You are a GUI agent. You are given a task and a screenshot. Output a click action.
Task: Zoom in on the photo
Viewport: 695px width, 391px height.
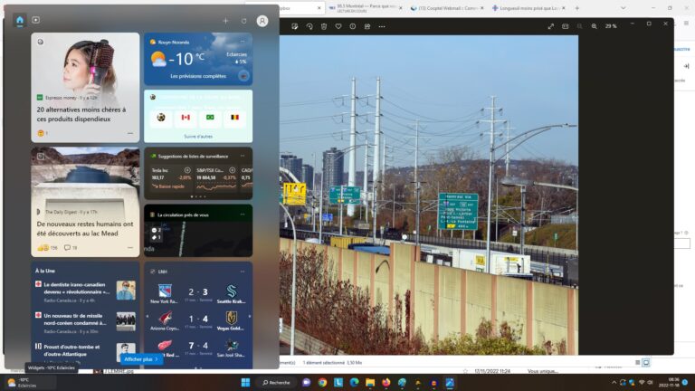(593, 26)
